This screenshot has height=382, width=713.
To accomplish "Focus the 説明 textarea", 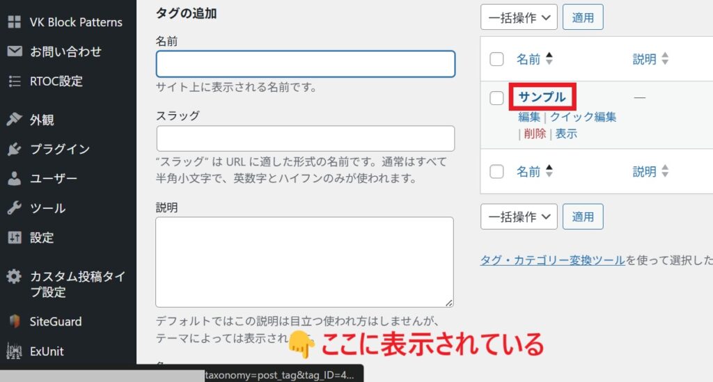I will click(305, 262).
